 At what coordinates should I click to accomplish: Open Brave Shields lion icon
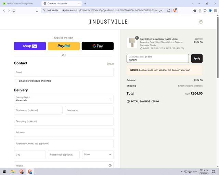[x=175, y=10]
